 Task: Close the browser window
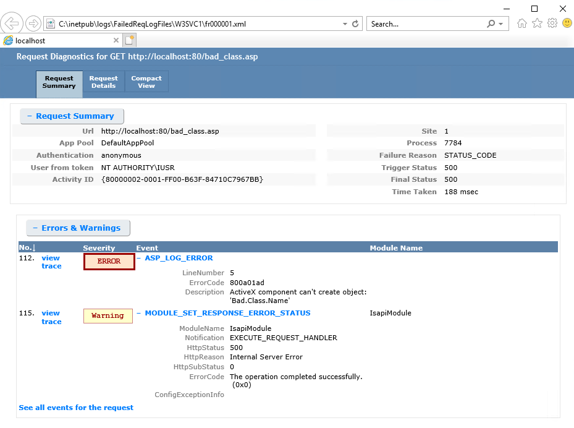click(563, 9)
